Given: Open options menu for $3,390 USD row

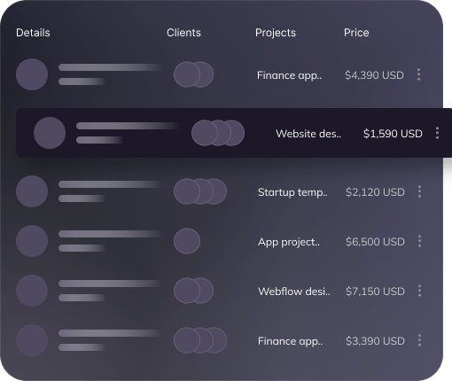Looking at the screenshot, I should (419, 340).
